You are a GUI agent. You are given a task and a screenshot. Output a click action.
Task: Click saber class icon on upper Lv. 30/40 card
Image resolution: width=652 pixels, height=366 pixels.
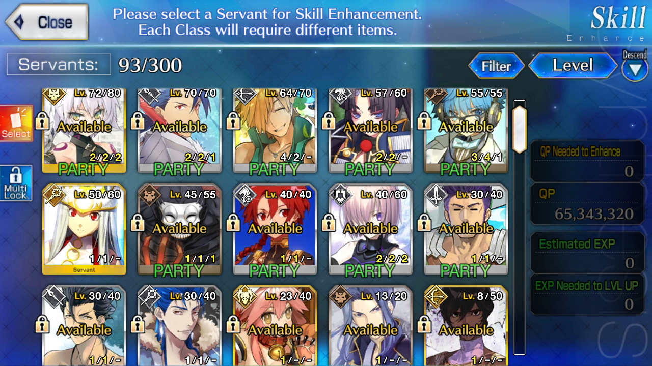coord(436,195)
